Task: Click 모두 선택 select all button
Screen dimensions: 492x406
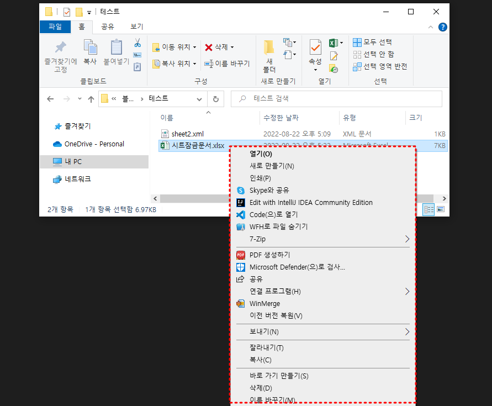Action: (x=373, y=43)
